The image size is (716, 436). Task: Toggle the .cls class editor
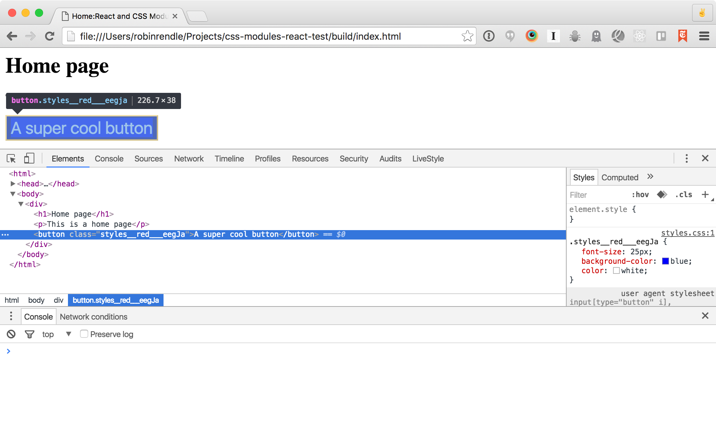click(x=684, y=194)
